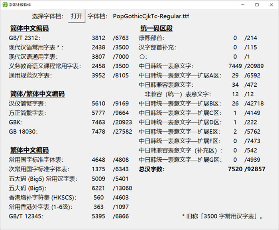Click the total 7520 /92857
Viewport: 279px width, 230px height.
pyautogui.click(x=247, y=169)
